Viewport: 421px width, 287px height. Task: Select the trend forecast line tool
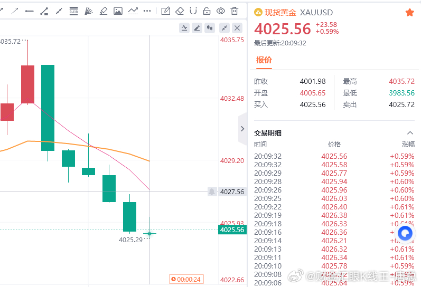pos(133,11)
